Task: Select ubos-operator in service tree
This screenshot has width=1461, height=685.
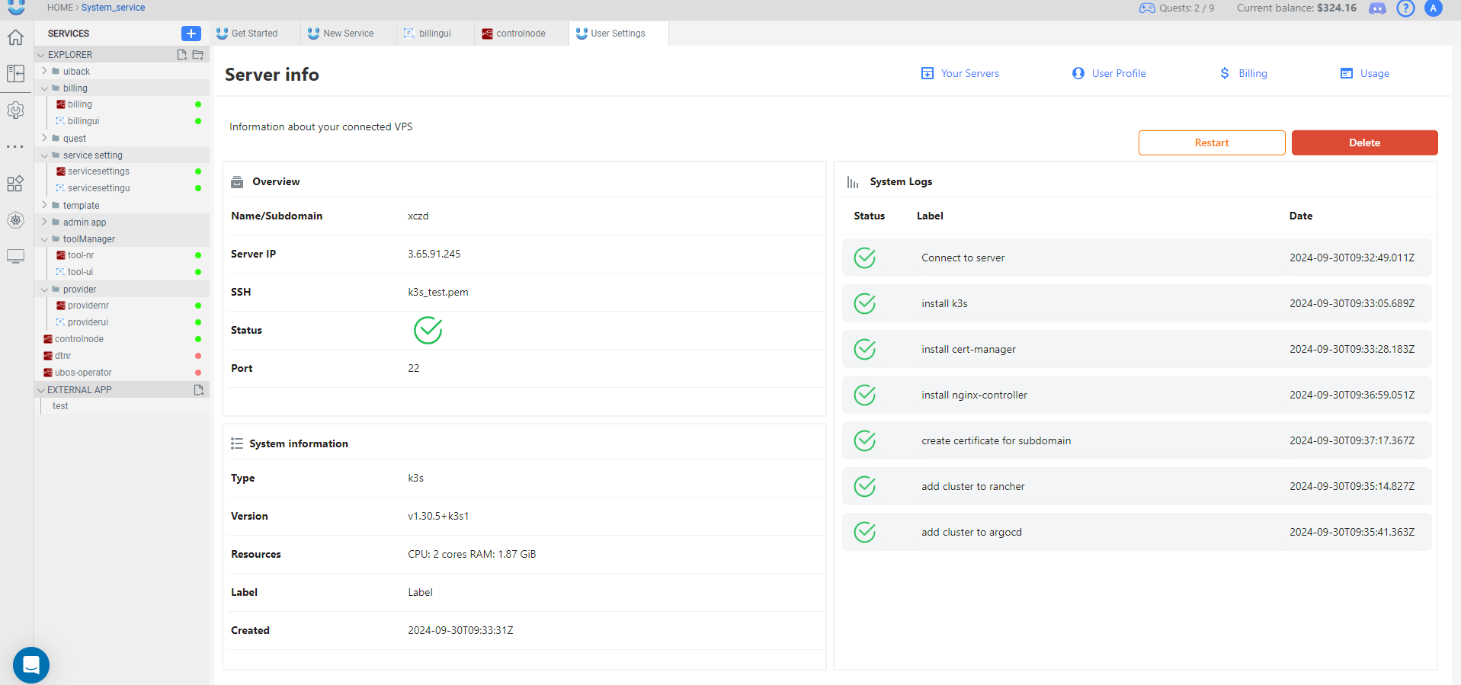Action: coord(83,373)
